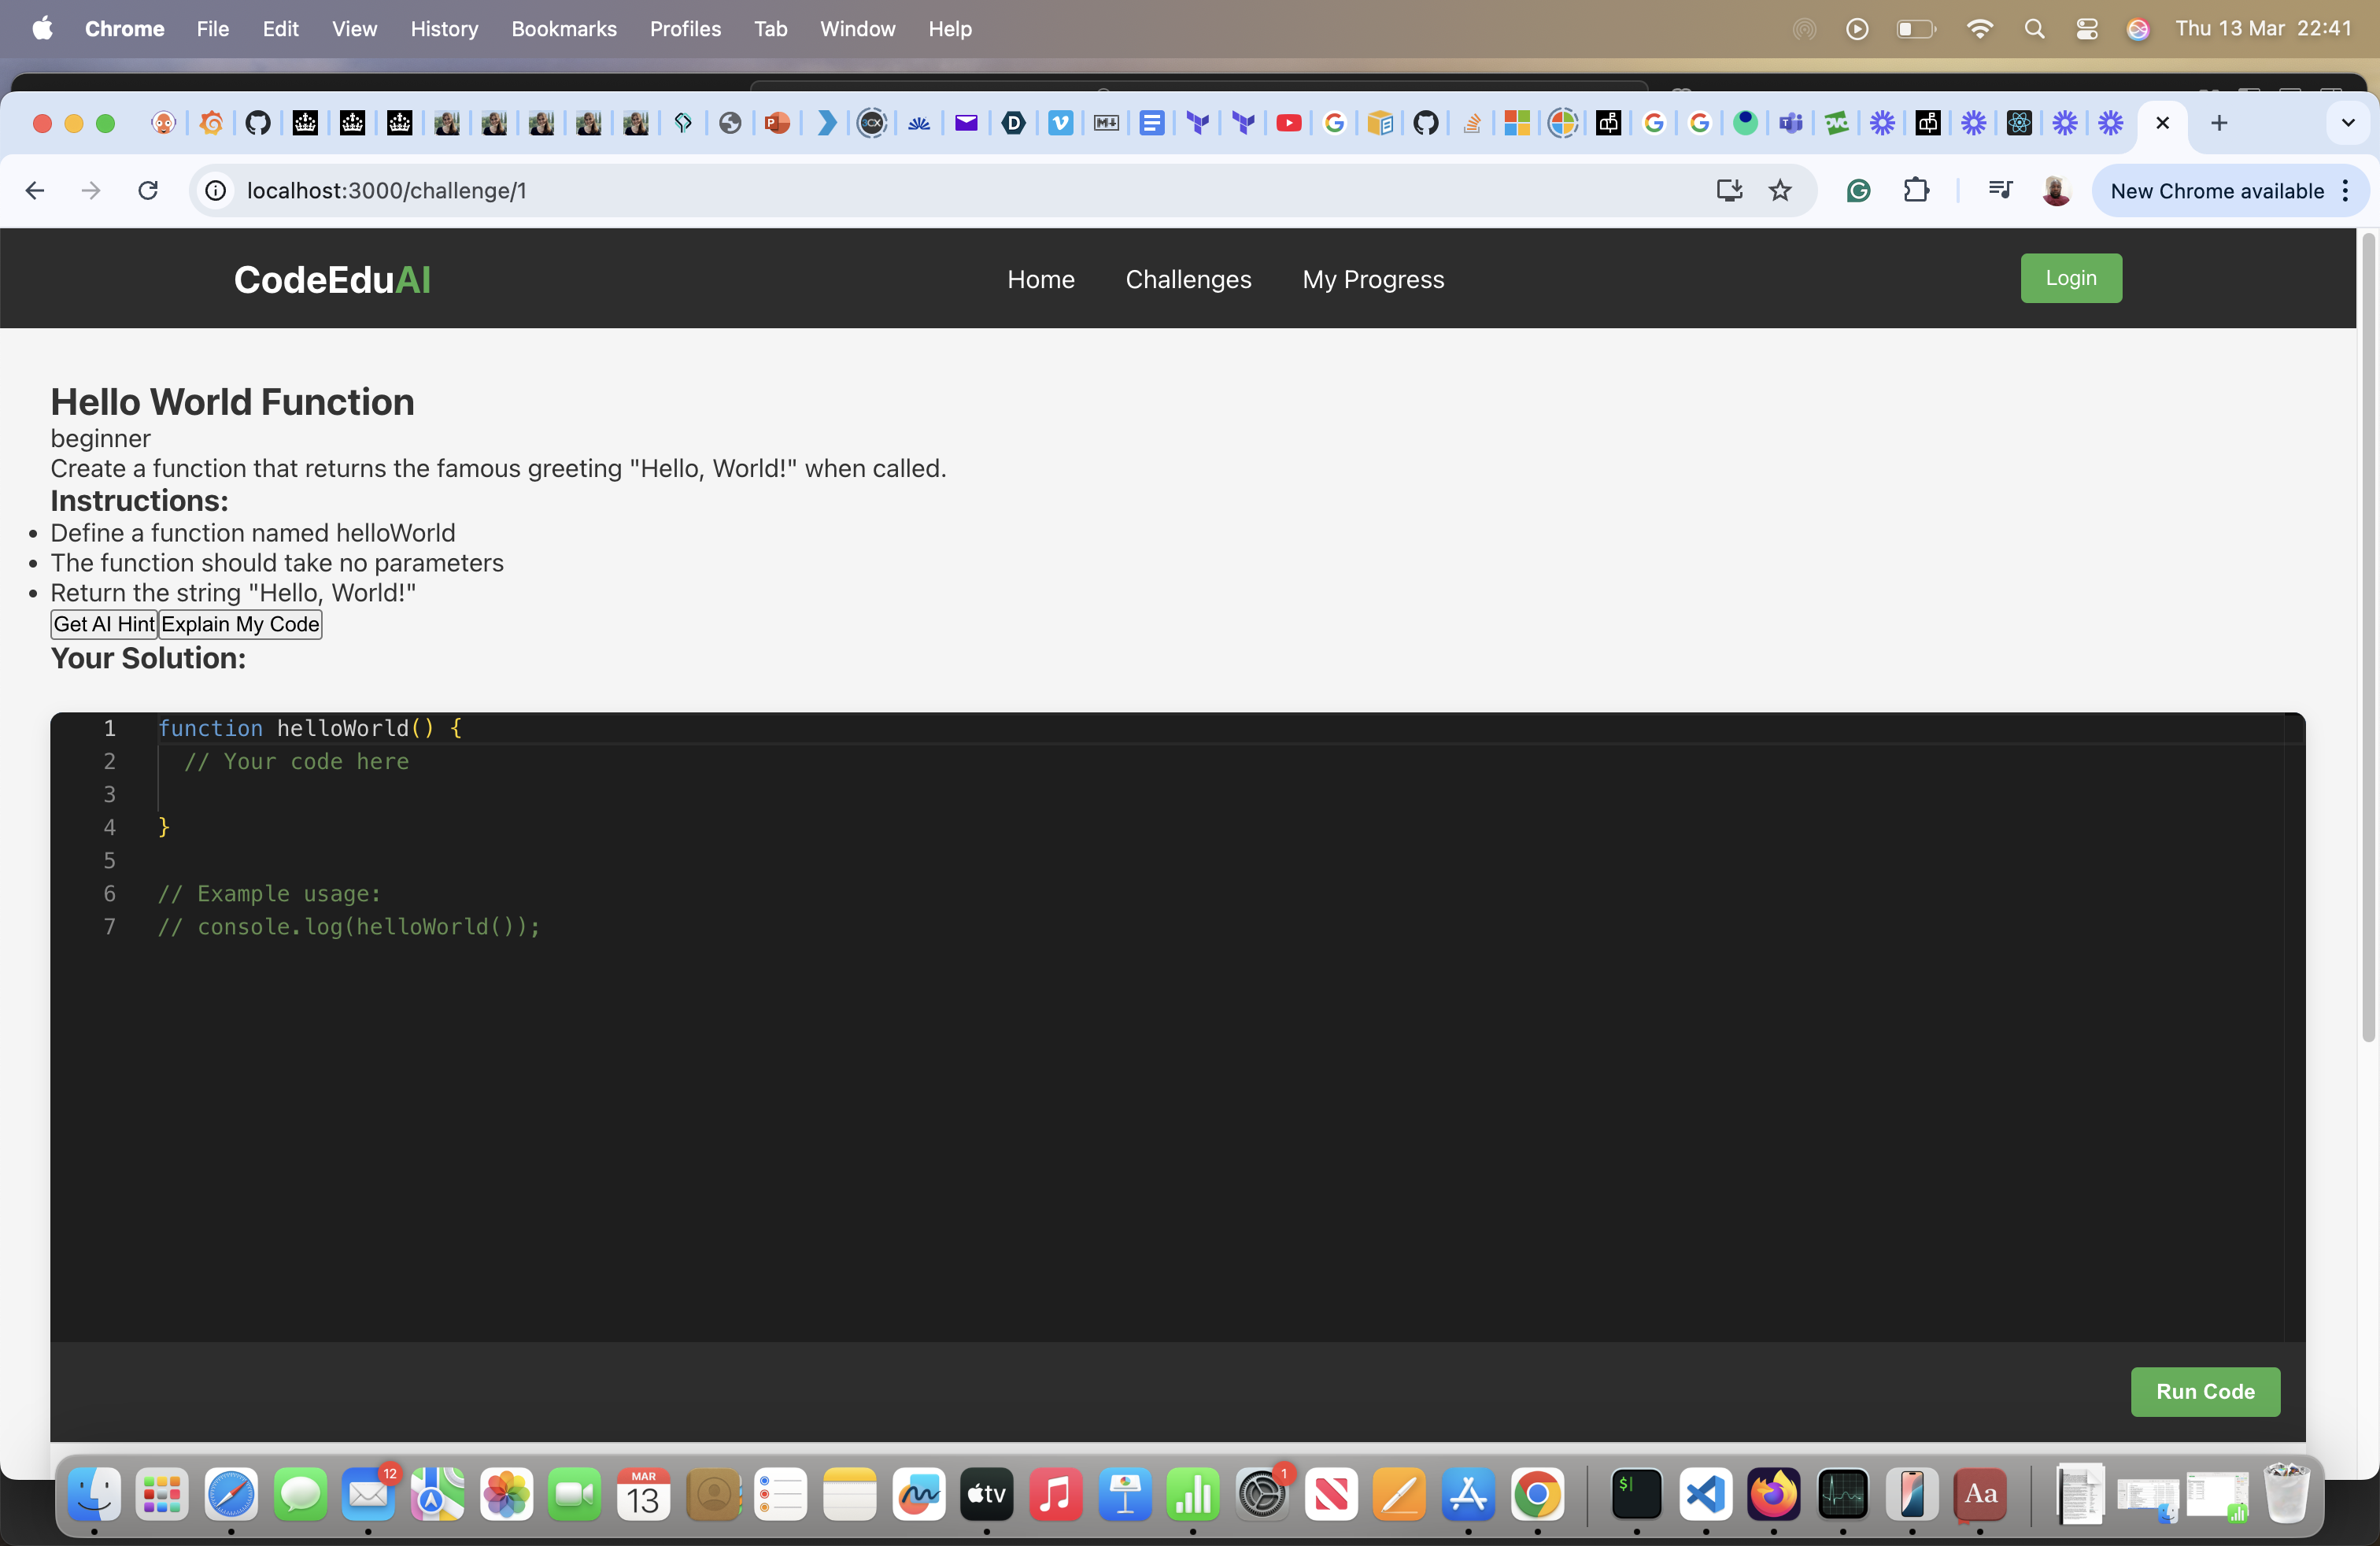This screenshot has height=1546, width=2380.
Task: Open a new tab with plus button
Action: [x=2219, y=123]
